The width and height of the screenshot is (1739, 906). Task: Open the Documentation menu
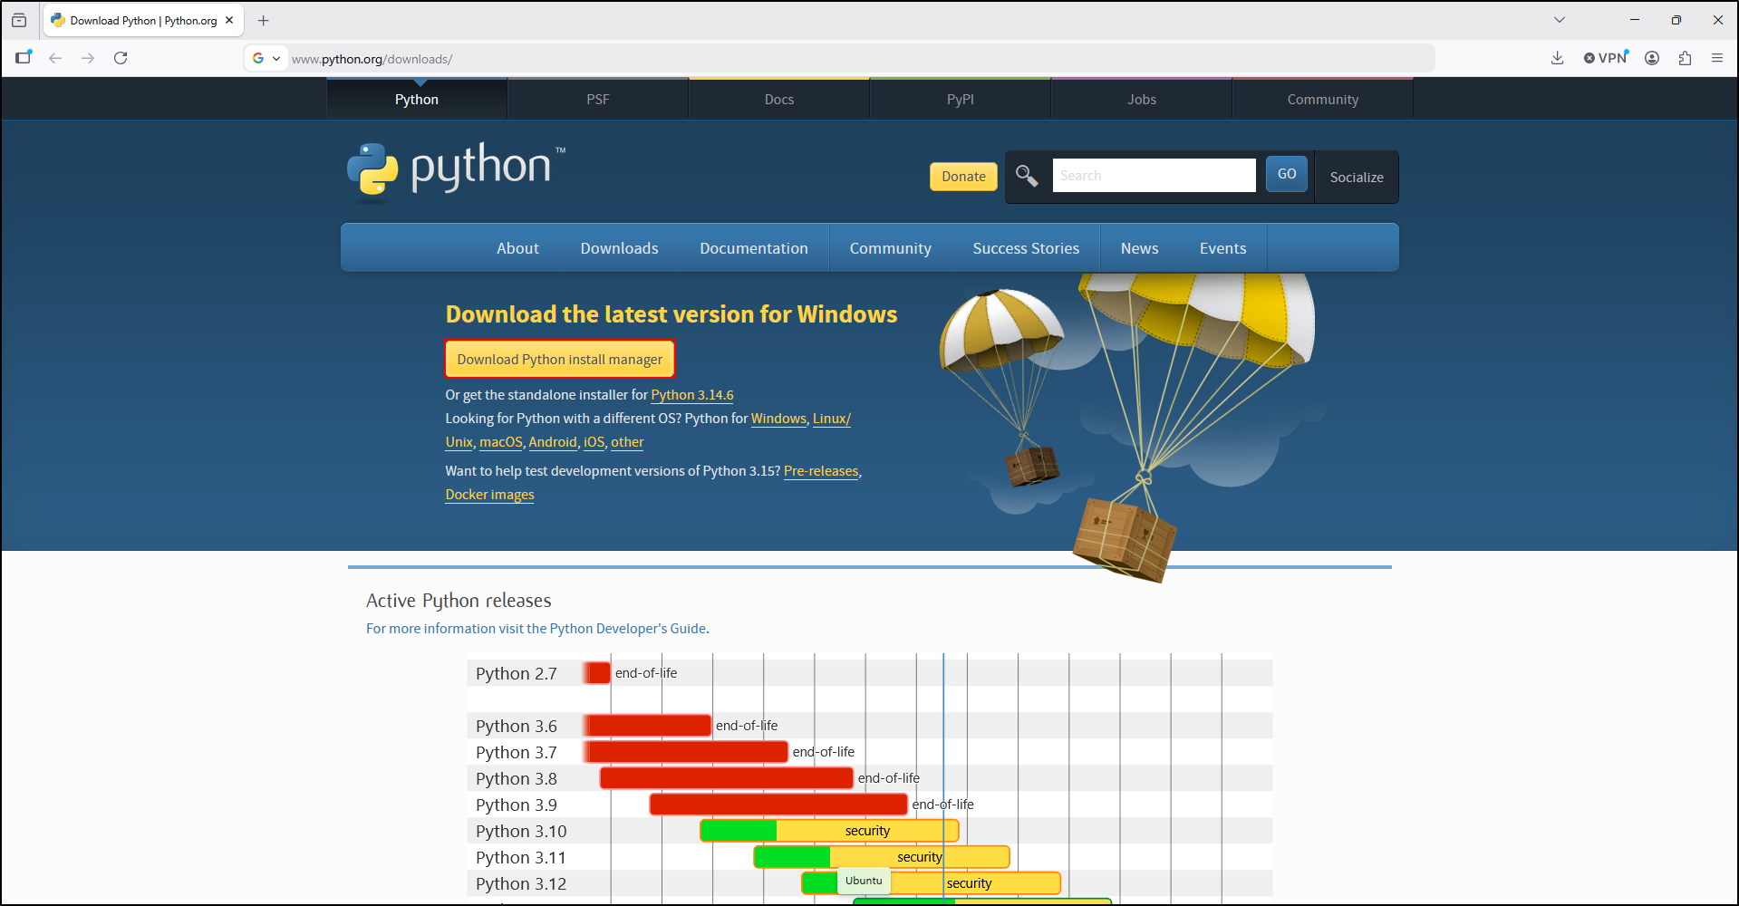(x=754, y=248)
